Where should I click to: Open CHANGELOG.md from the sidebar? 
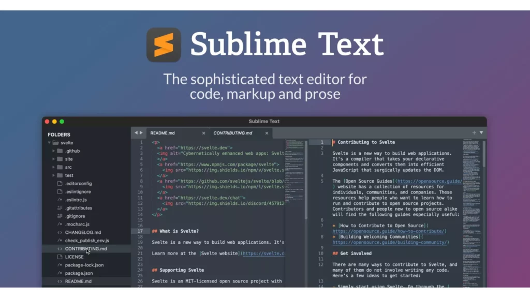click(x=83, y=232)
